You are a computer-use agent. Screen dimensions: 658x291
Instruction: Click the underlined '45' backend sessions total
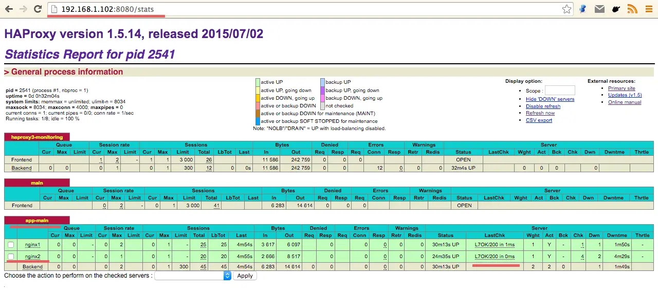click(x=203, y=266)
